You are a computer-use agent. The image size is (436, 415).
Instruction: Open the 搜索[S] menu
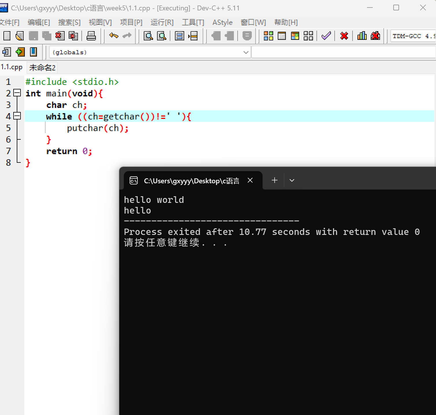69,22
